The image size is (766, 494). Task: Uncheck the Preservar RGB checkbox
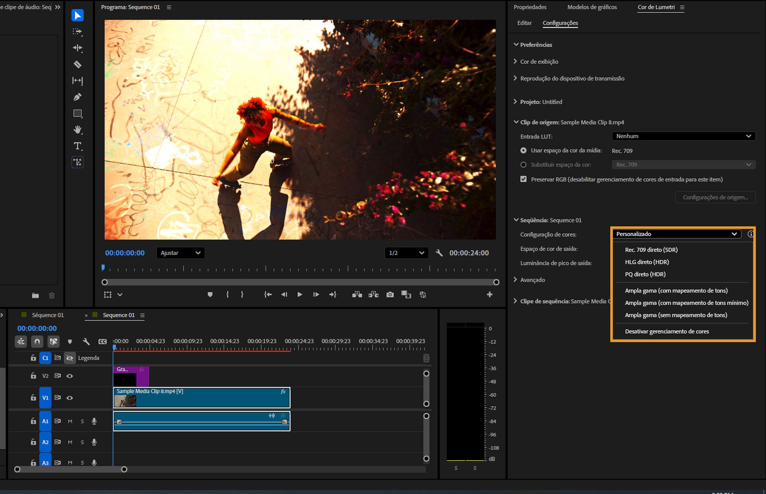523,179
